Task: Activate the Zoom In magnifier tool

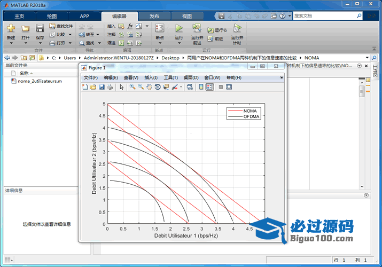Action: click(x=132, y=87)
